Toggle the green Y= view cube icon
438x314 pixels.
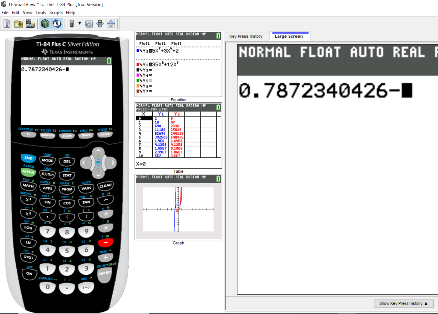[45, 24]
